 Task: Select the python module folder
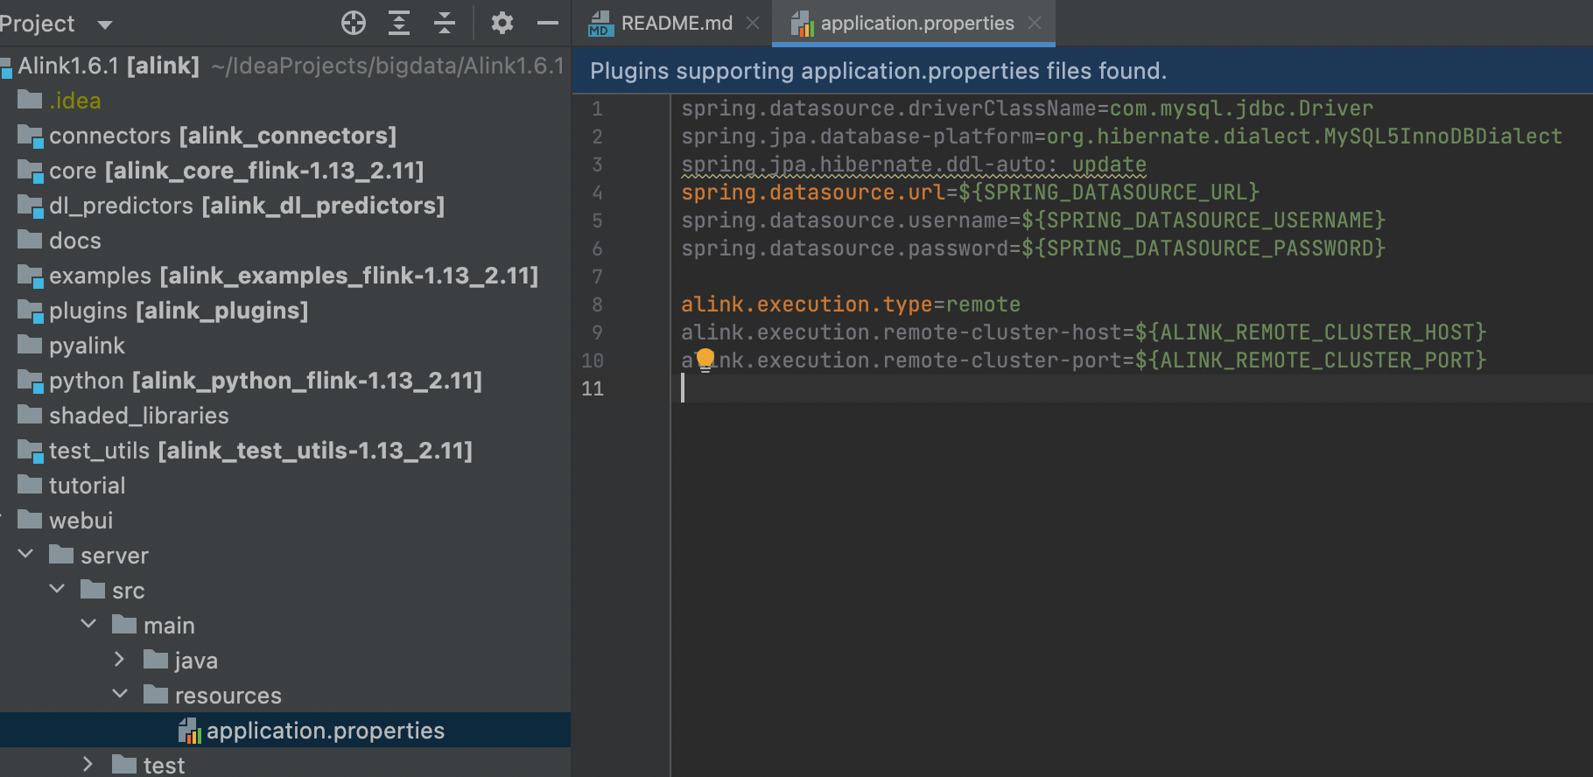tap(285, 381)
